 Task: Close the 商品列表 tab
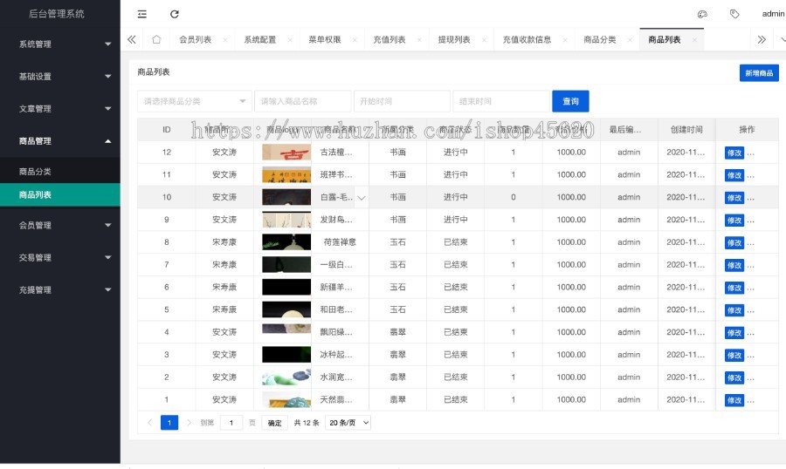pos(694,40)
